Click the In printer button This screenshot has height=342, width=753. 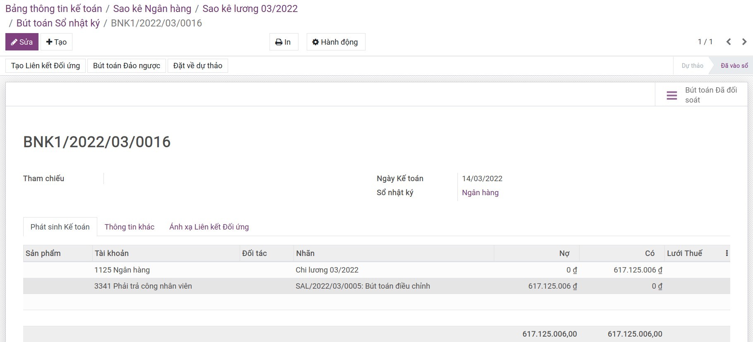tap(284, 42)
